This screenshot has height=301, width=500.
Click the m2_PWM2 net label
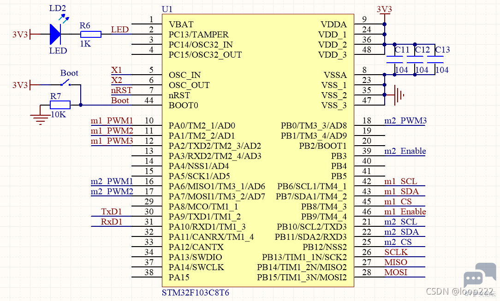(x=112, y=191)
